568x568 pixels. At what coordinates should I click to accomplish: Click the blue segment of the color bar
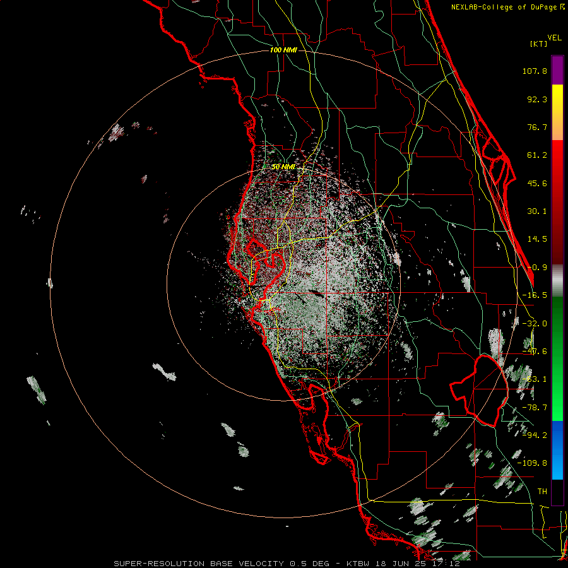(557, 450)
